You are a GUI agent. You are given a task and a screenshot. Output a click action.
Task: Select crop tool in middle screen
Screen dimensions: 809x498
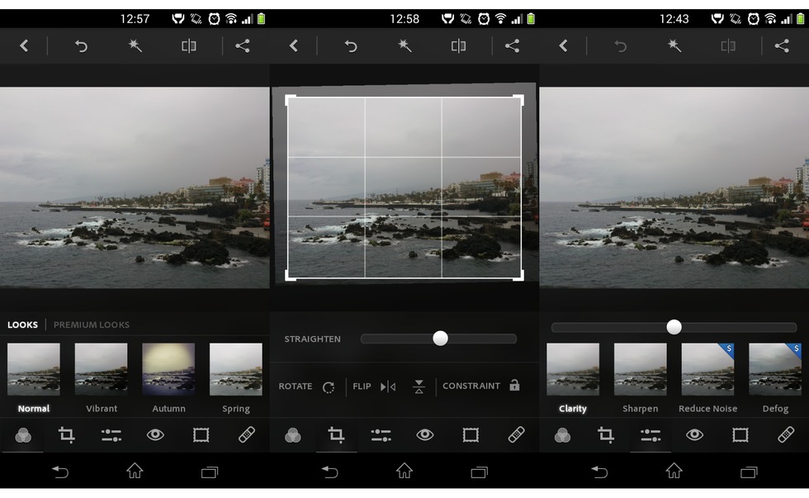pos(337,435)
